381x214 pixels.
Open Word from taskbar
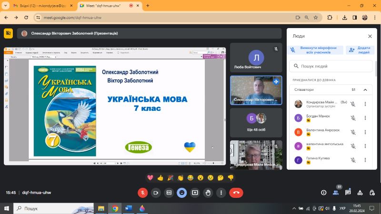[128, 208]
